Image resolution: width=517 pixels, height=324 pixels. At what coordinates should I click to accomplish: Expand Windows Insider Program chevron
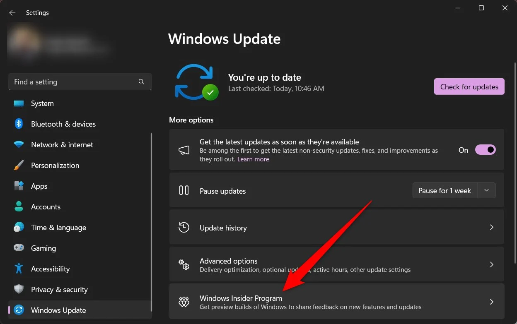point(492,302)
